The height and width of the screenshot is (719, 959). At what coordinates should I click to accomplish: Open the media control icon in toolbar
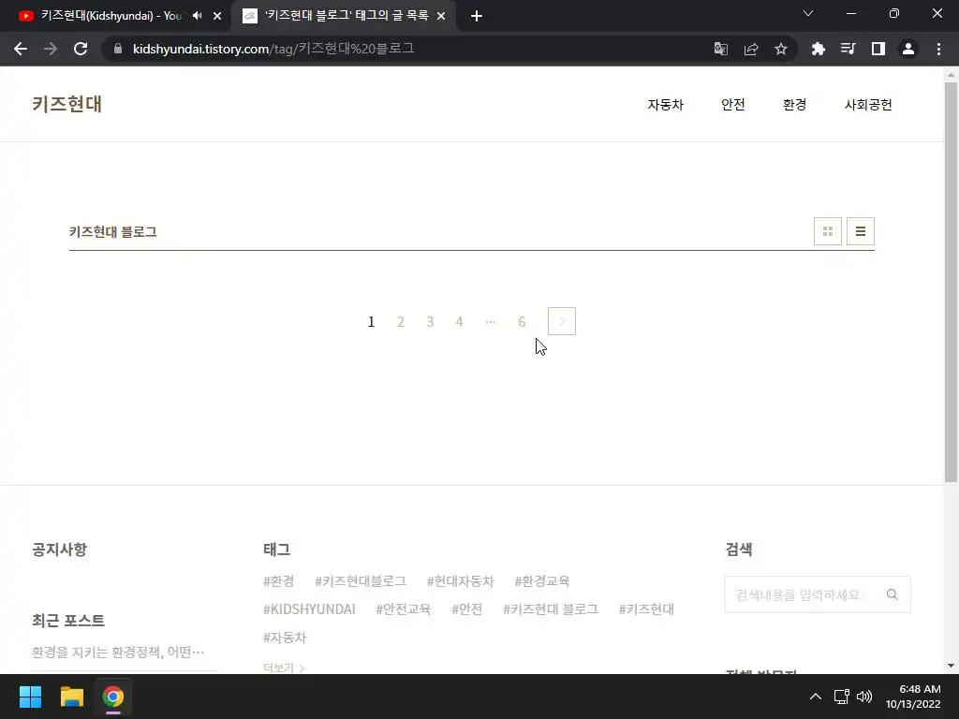pos(848,49)
